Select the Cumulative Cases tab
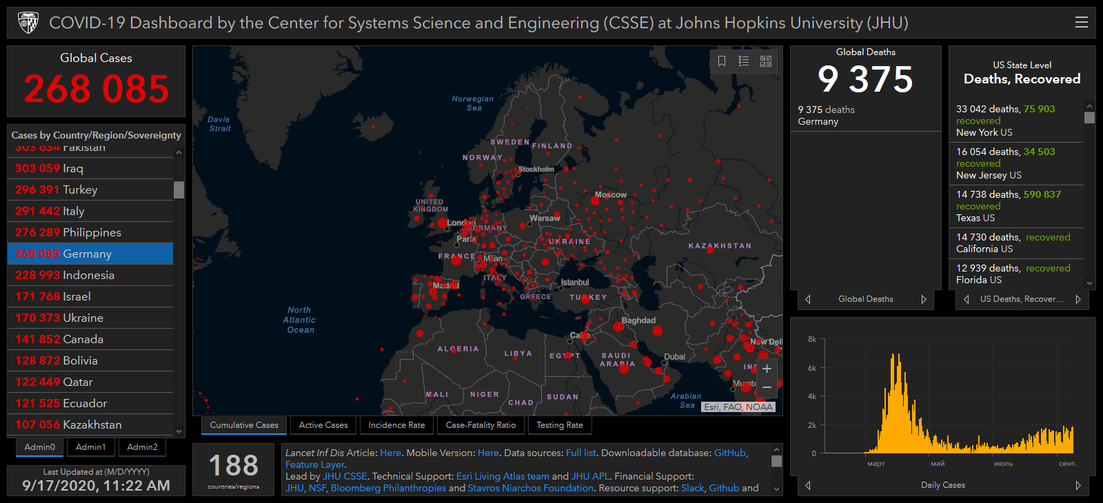 244,425
